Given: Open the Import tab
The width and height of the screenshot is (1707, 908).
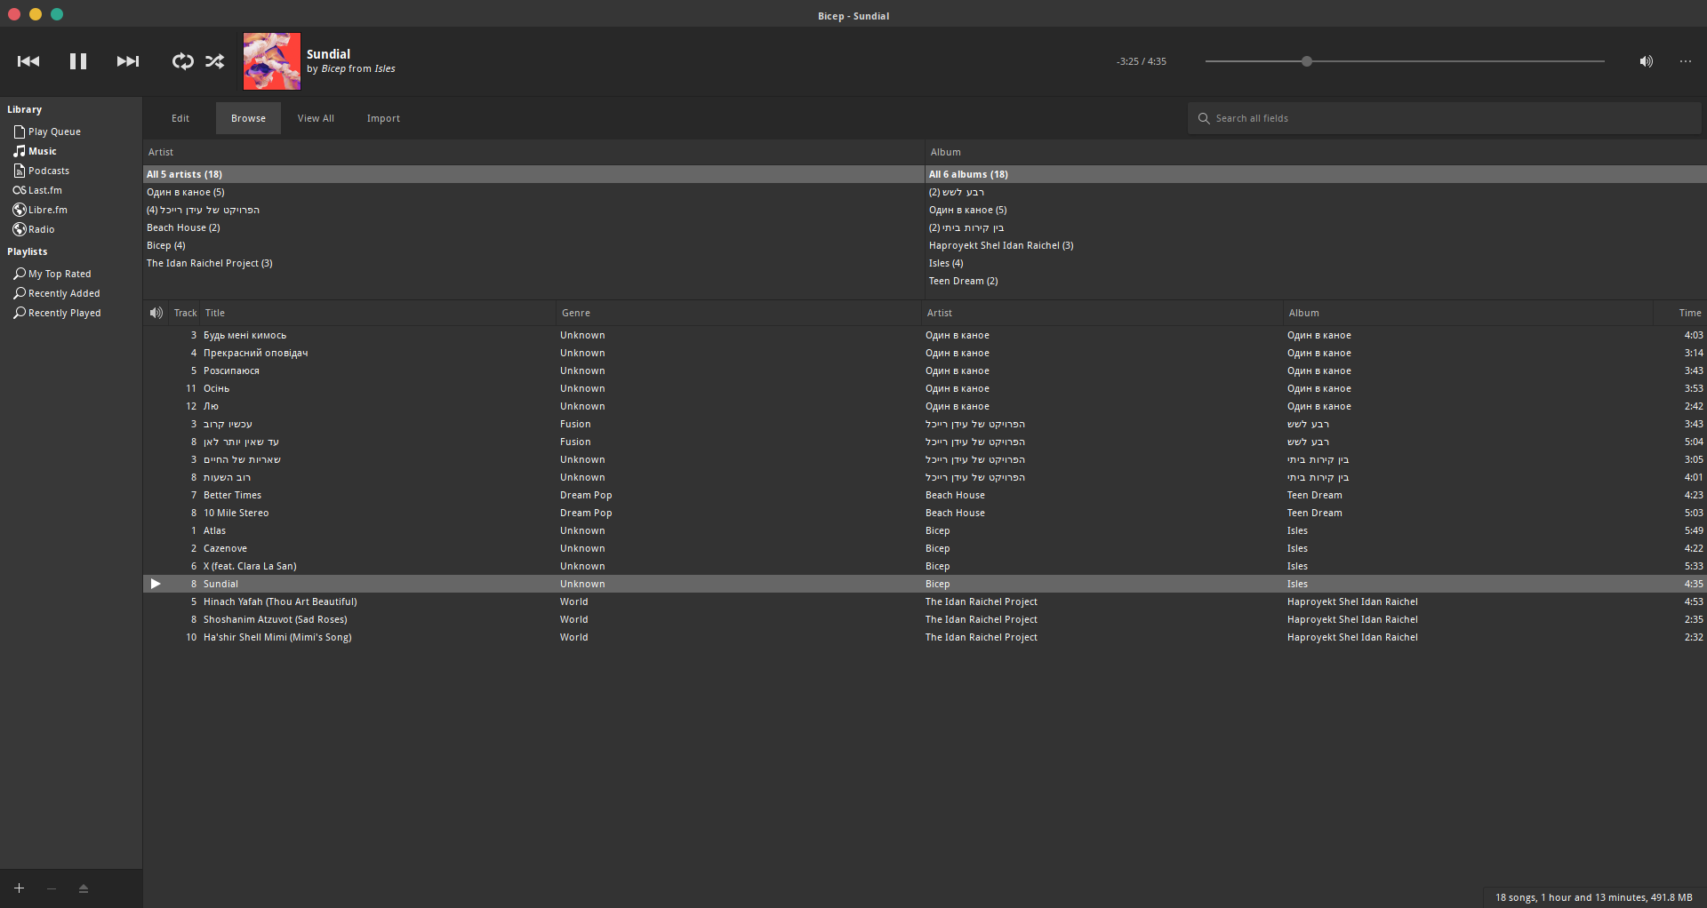Looking at the screenshot, I should pos(383,118).
